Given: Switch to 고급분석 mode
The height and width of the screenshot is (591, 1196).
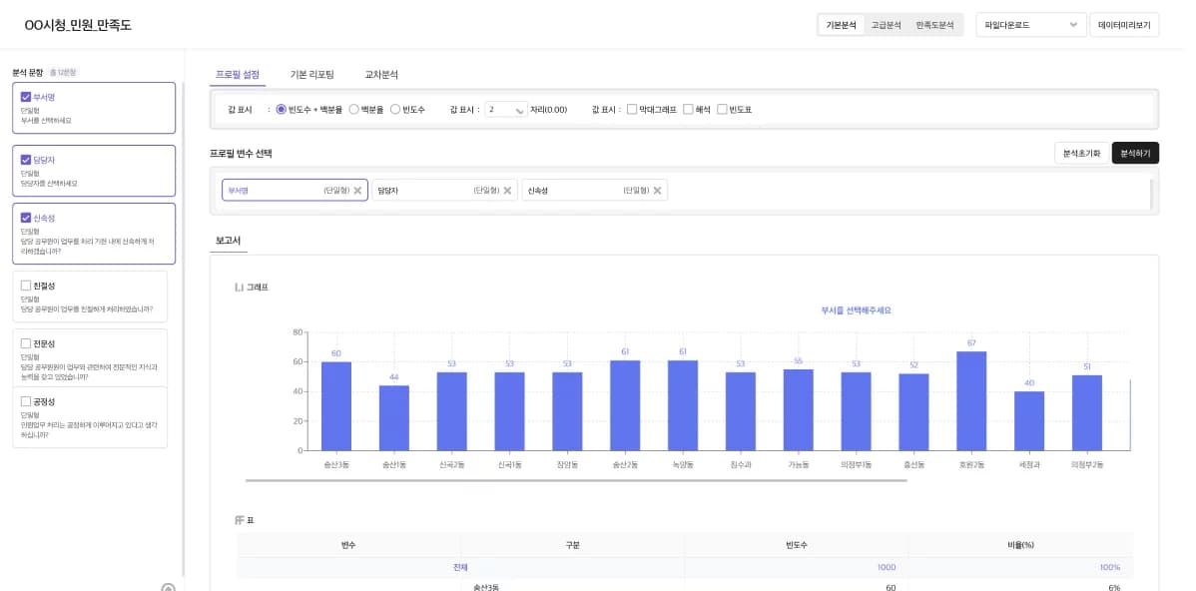Looking at the screenshot, I should [886, 25].
